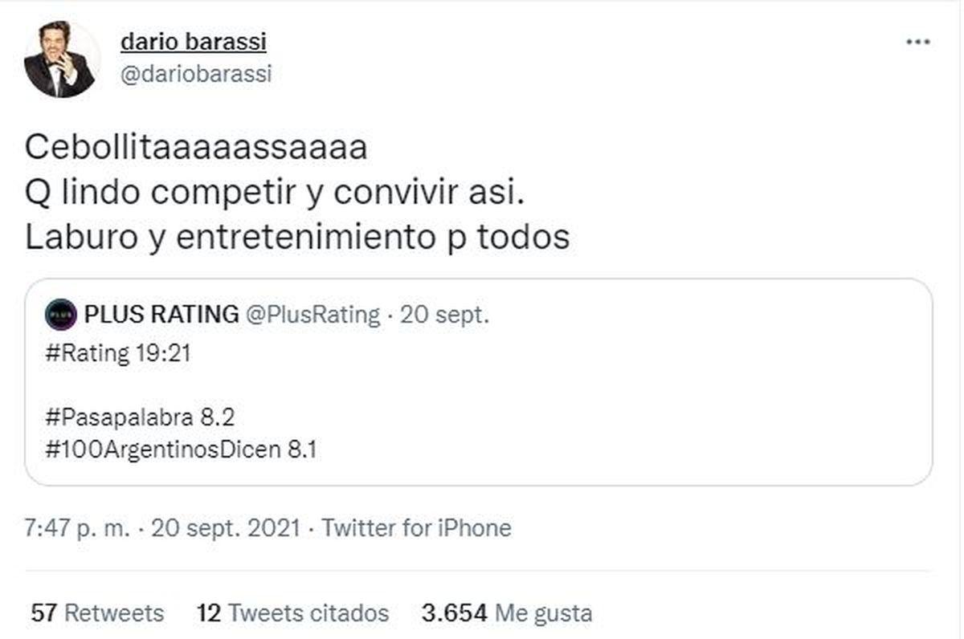The height and width of the screenshot is (639, 964).
Task: Click the '7:47 p. m. · 20 sept. 2021' timestamp
Action: (x=162, y=528)
